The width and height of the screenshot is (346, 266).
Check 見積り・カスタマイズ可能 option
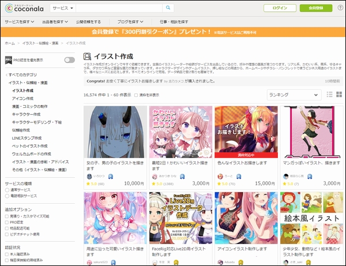coord(7,216)
